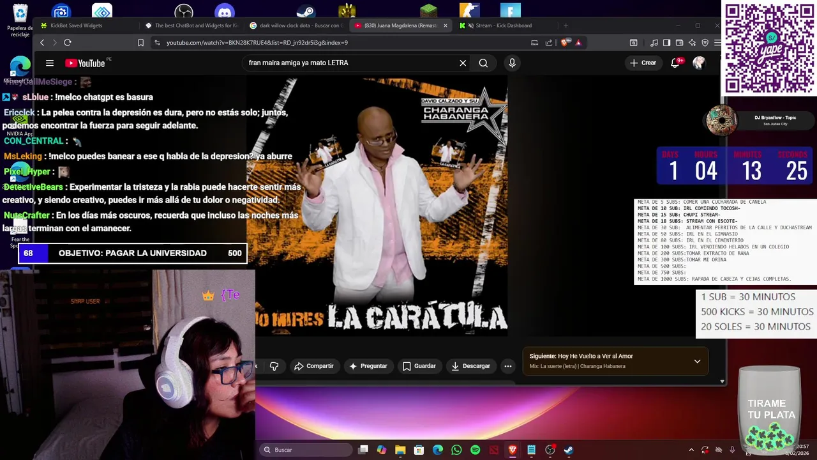Open YouTube notifications bell
The width and height of the screenshot is (817, 460).
pyautogui.click(x=675, y=63)
